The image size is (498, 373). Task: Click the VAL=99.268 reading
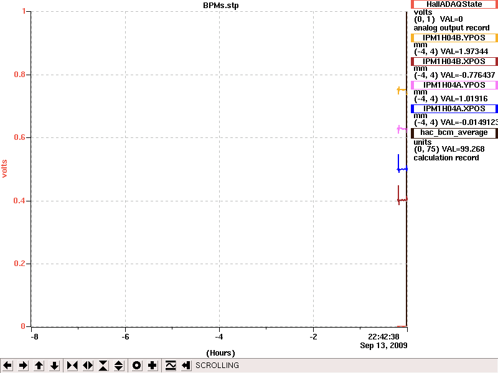(x=462, y=149)
